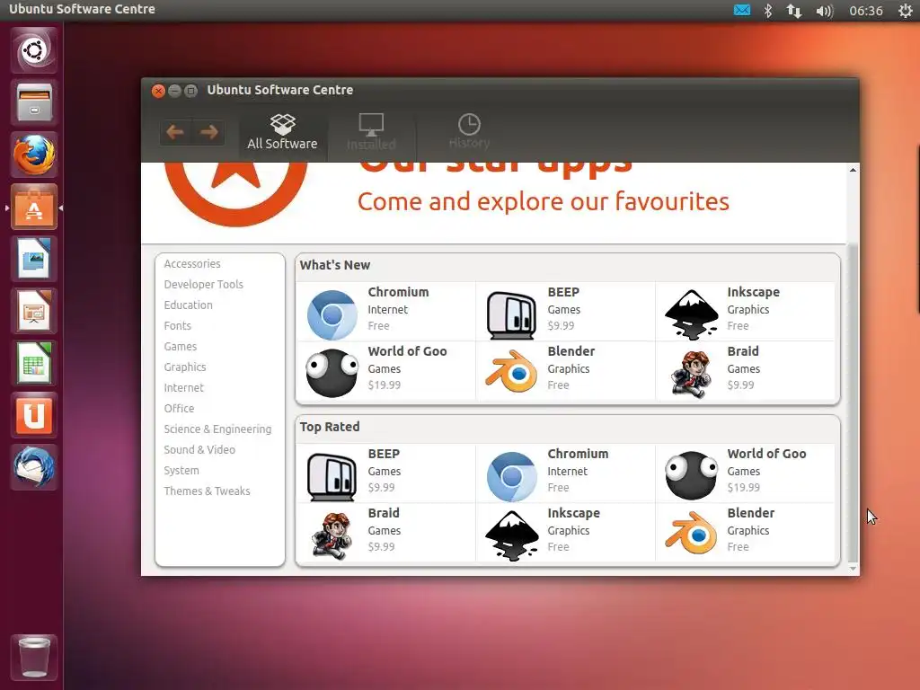920x690 pixels.
Task: Click Braid icon under Top Rated
Action: coord(332,535)
